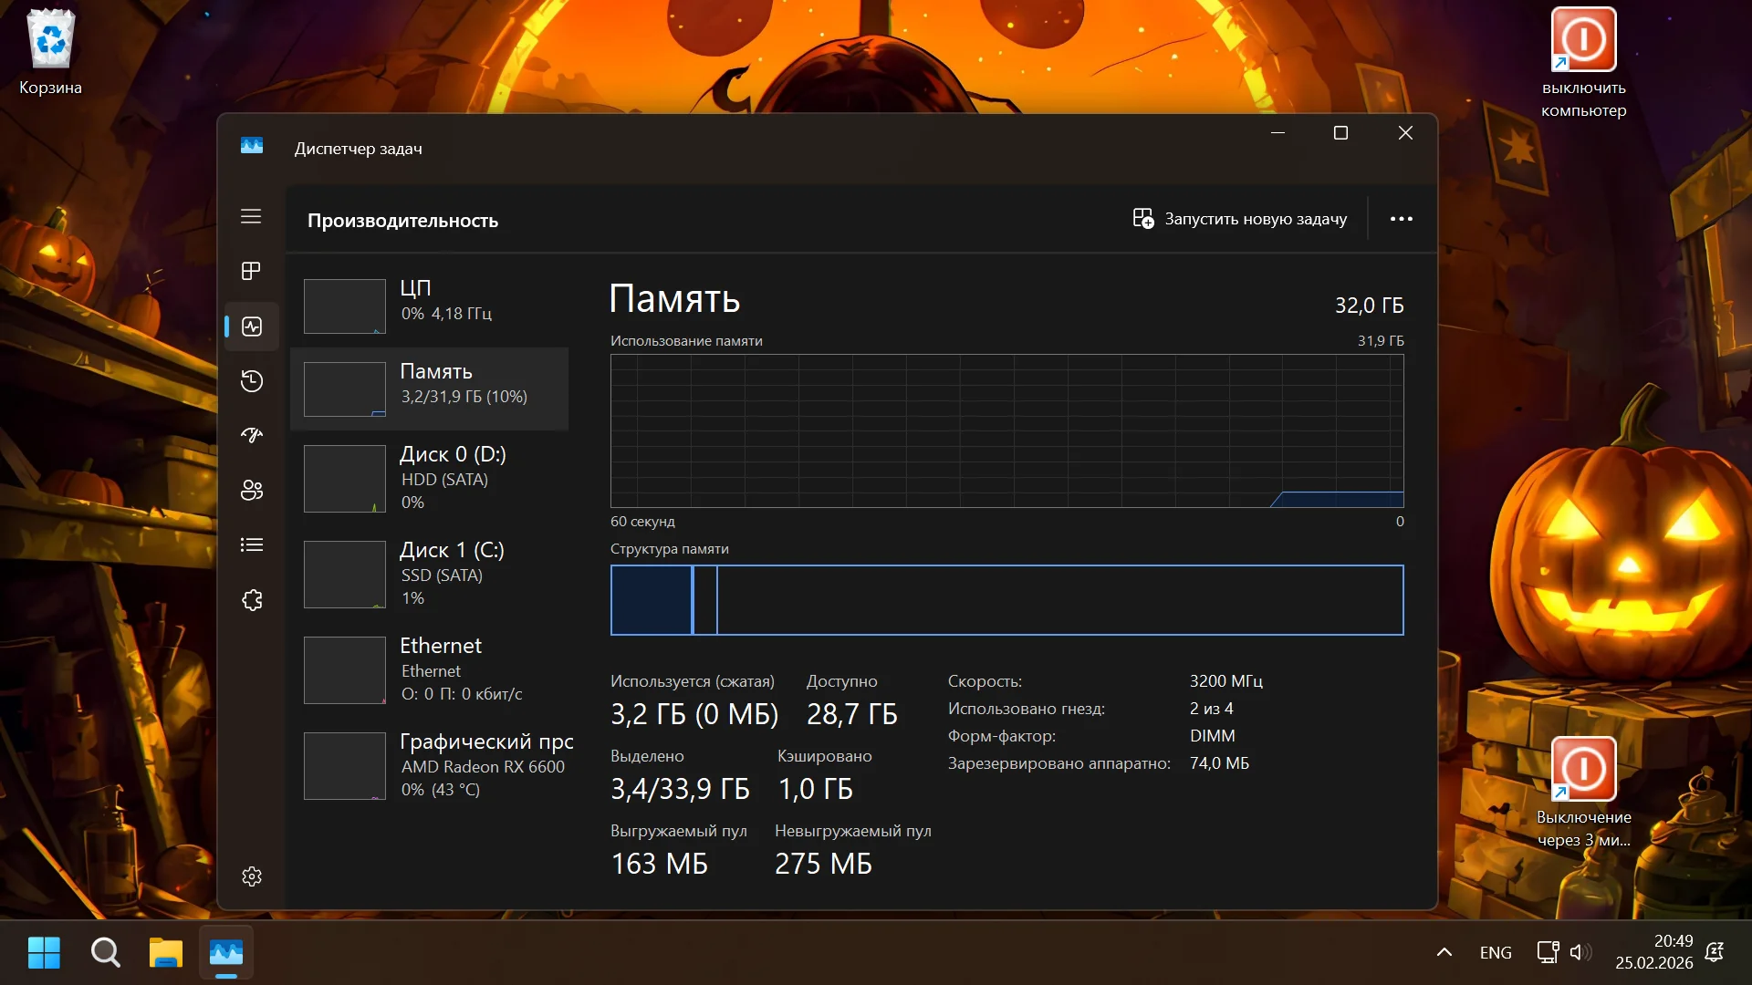Open the Processes page icon in sidebar
Viewport: 1752px width, 985px height.
[251, 271]
